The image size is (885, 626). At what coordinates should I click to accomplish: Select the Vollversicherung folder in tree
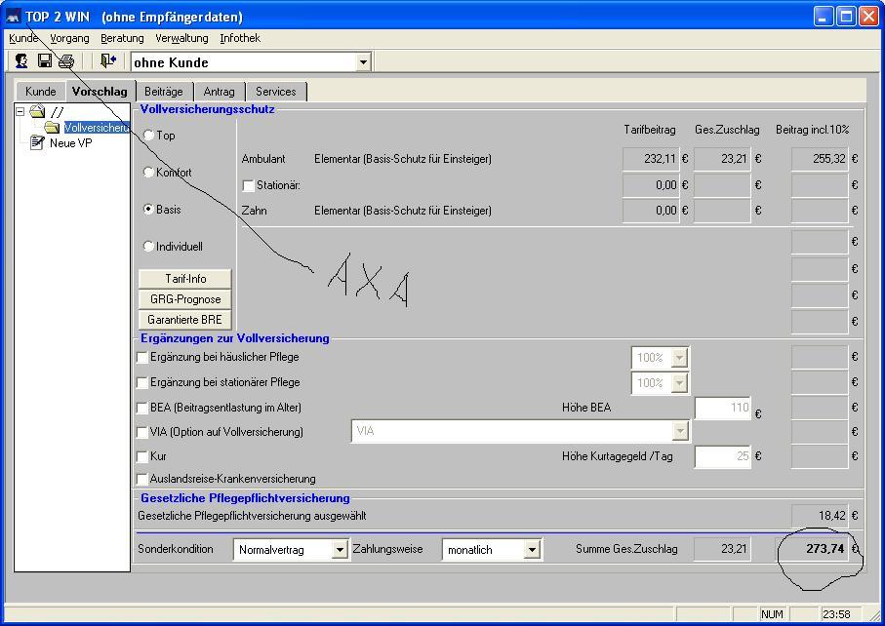point(96,128)
